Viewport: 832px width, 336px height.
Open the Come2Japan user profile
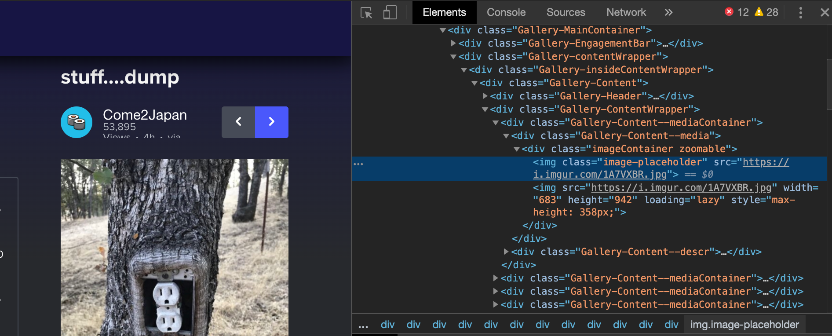(x=145, y=115)
